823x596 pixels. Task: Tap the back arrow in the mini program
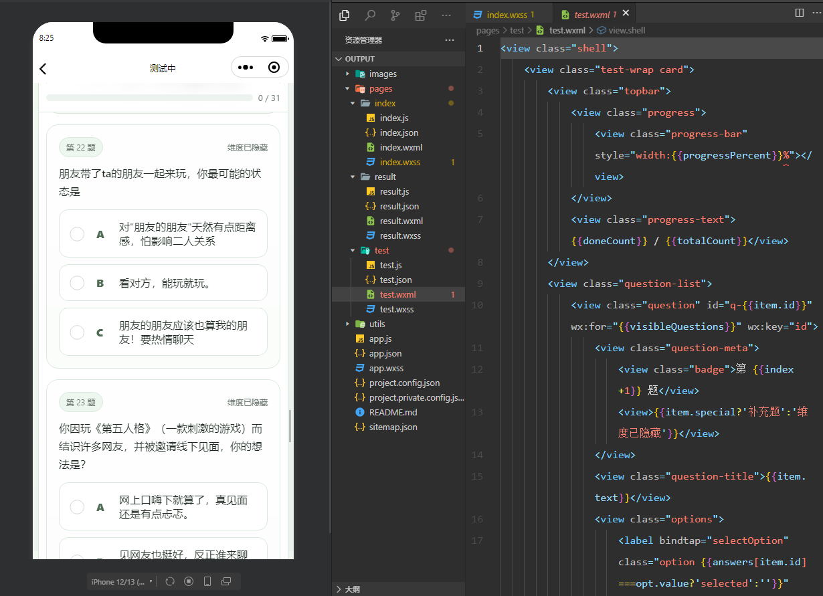43,68
